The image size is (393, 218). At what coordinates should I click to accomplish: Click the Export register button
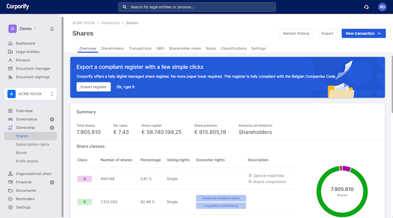point(93,87)
